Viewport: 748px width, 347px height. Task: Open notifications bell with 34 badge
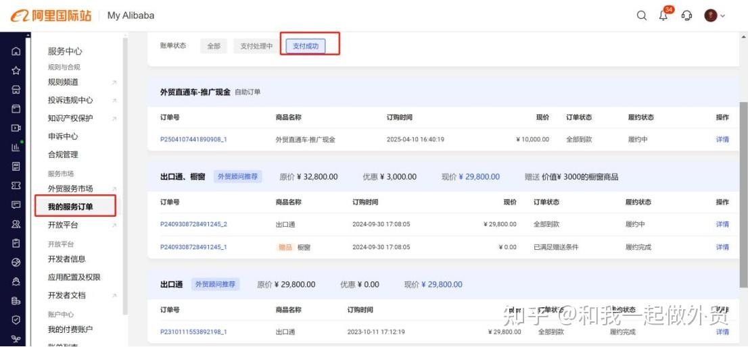point(663,16)
